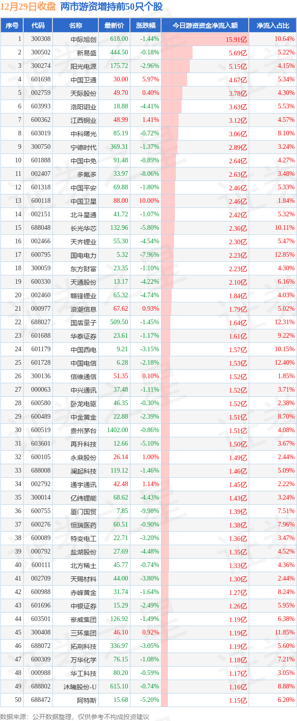Viewport: 297px width, 721px height.
Task: Select stock code 002759
Action: pos(41,93)
